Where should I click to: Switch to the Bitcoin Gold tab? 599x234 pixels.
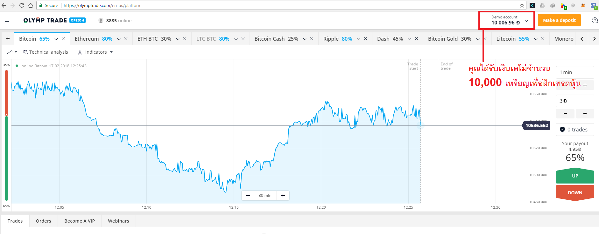[x=449, y=39]
